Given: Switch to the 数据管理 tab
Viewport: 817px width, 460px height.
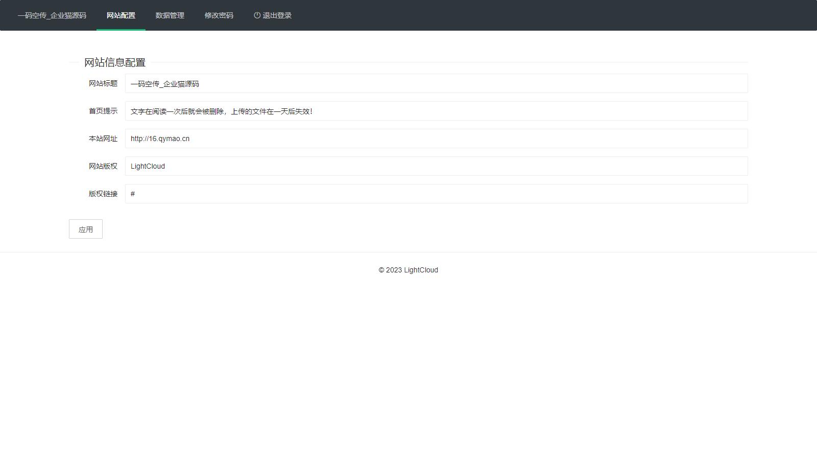Looking at the screenshot, I should point(170,15).
